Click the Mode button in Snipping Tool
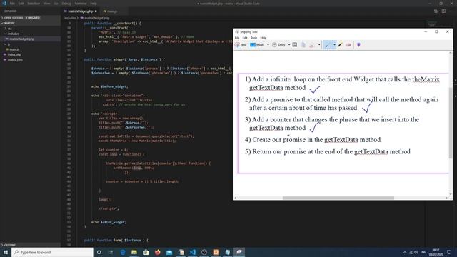 coord(257,45)
